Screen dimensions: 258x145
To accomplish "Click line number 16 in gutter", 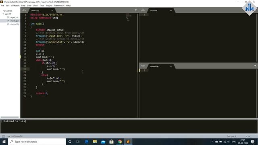I will (x=25, y=60).
